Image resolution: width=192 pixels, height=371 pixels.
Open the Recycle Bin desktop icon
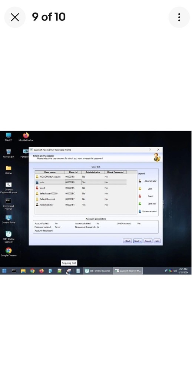pos(9,153)
